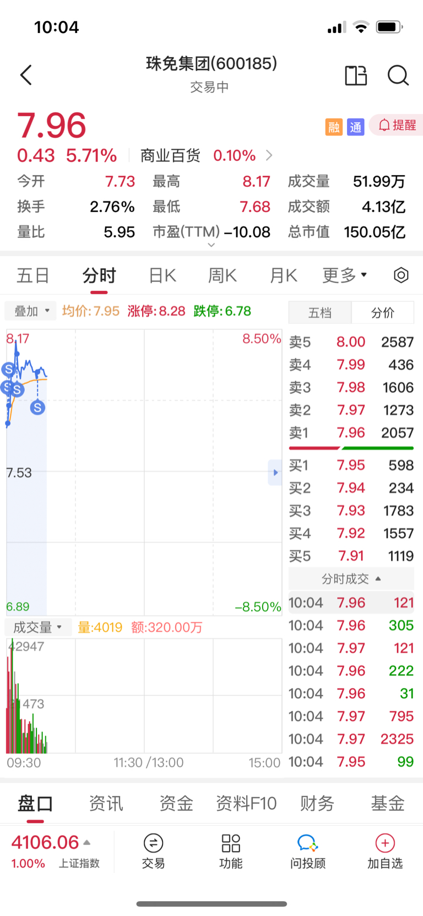The height and width of the screenshot is (916, 423).
Task: Switch to 周K chart tab
Action: [x=223, y=275]
